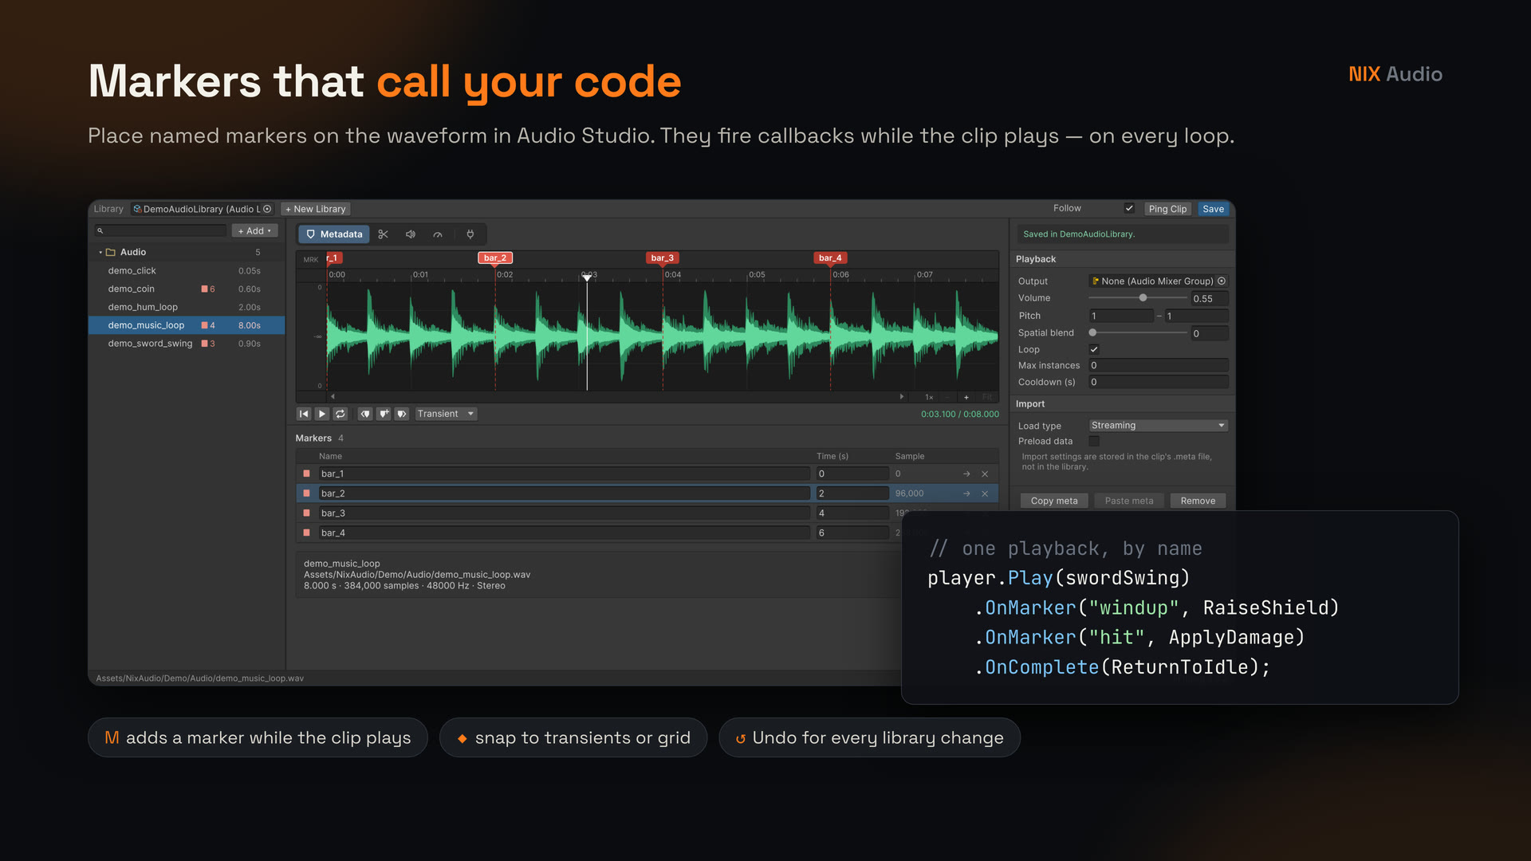Select demo_music_loop in the library list

186,325
